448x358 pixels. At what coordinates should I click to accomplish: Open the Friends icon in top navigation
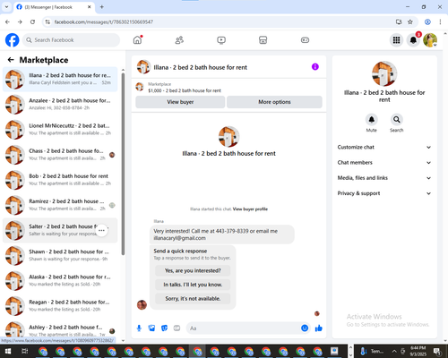pos(179,40)
